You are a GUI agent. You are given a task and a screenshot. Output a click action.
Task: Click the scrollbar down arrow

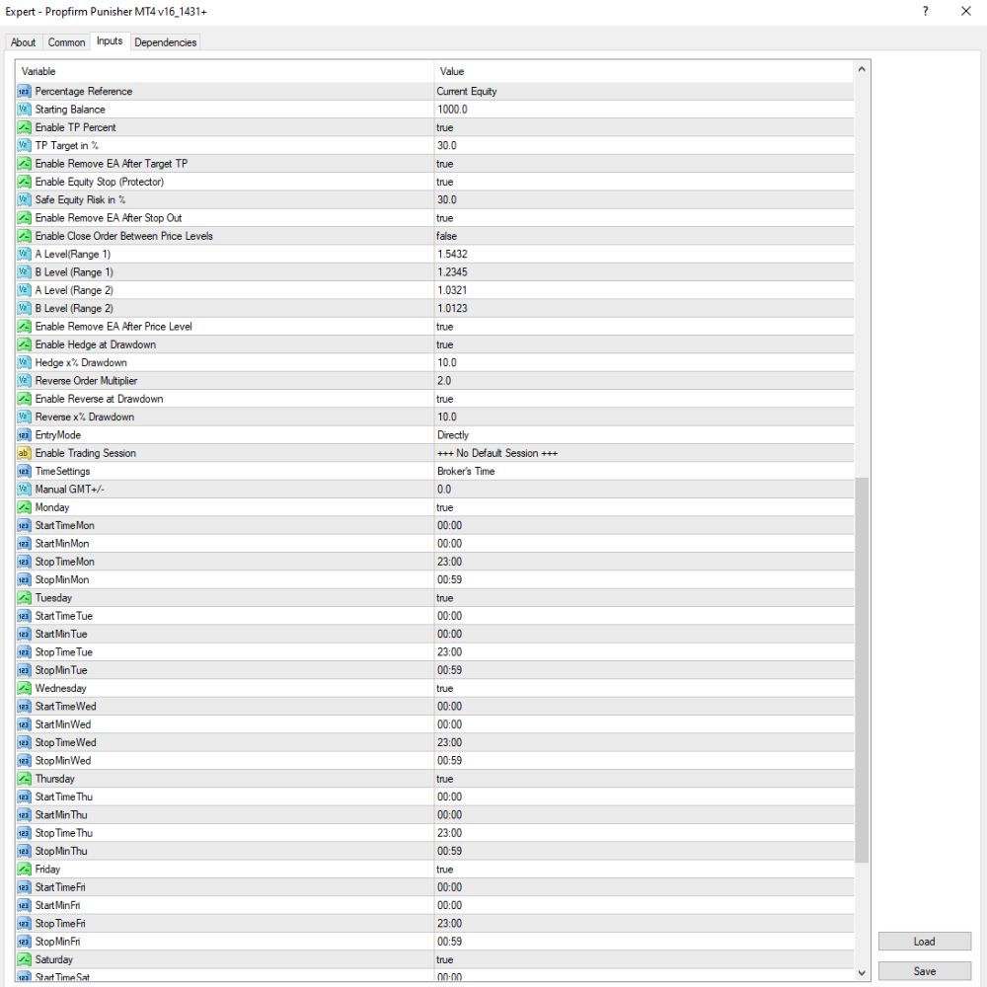coord(862,973)
